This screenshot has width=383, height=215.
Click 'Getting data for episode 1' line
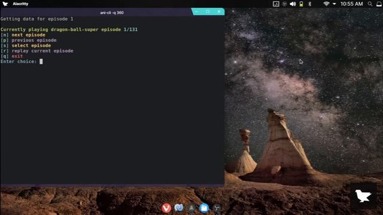(x=37, y=19)
